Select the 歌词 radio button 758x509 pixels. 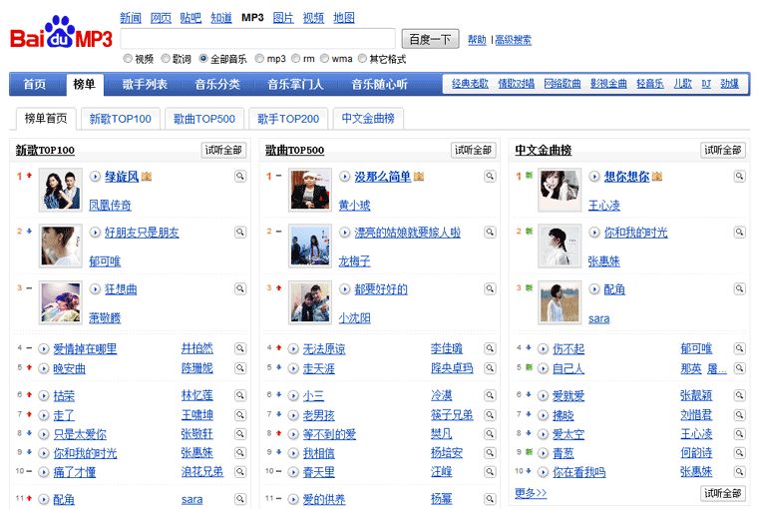(x=166, y=59)
